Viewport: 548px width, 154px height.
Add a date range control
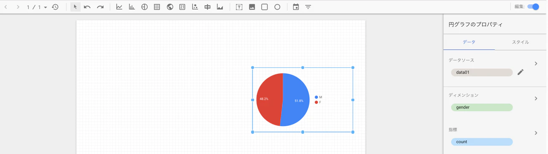(296, 7)
